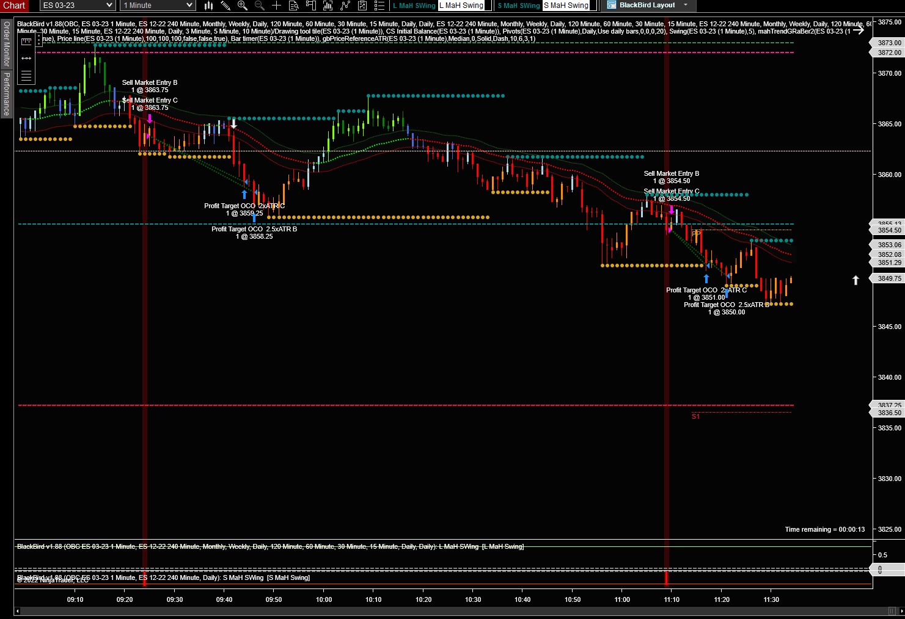
Task: Grab the drawing tile dotted handle
Action: (38, 40)
